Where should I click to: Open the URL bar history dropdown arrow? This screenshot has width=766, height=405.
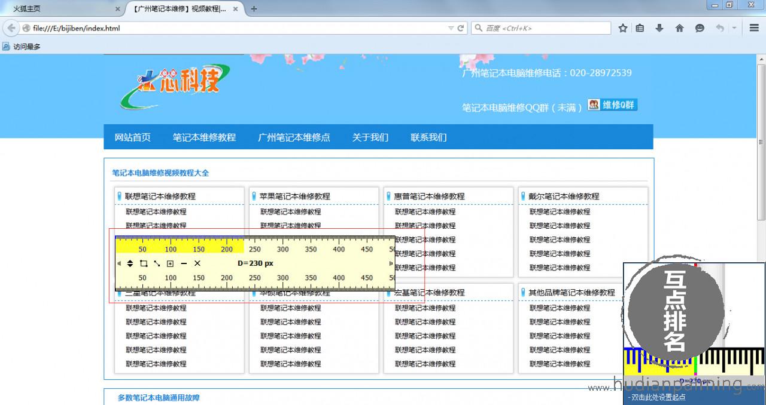pyautogui.click(x=451, y=28)
